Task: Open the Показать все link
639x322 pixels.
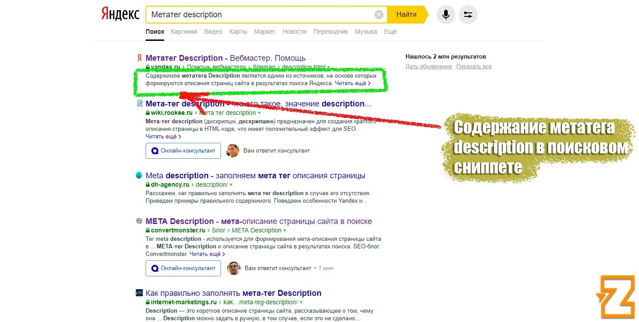Action: pos(473,66)
